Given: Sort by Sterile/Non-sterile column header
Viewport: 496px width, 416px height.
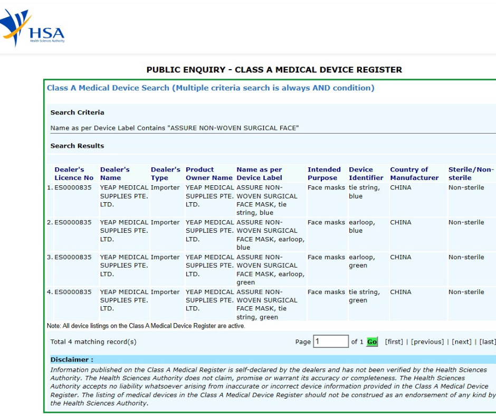Looking at the screenshot, I should 471,174.
